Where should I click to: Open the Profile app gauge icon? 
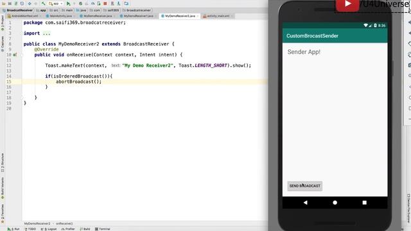click(92, 4)
